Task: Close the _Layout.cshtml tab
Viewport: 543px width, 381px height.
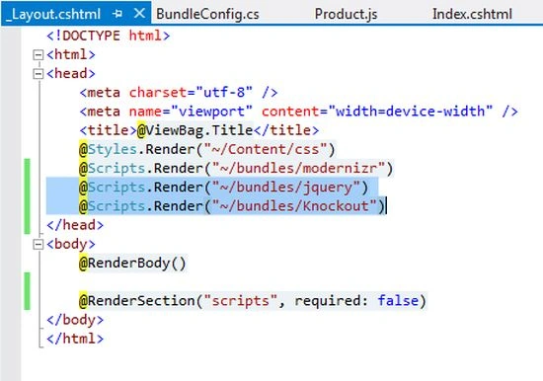Action: (139, 14)
